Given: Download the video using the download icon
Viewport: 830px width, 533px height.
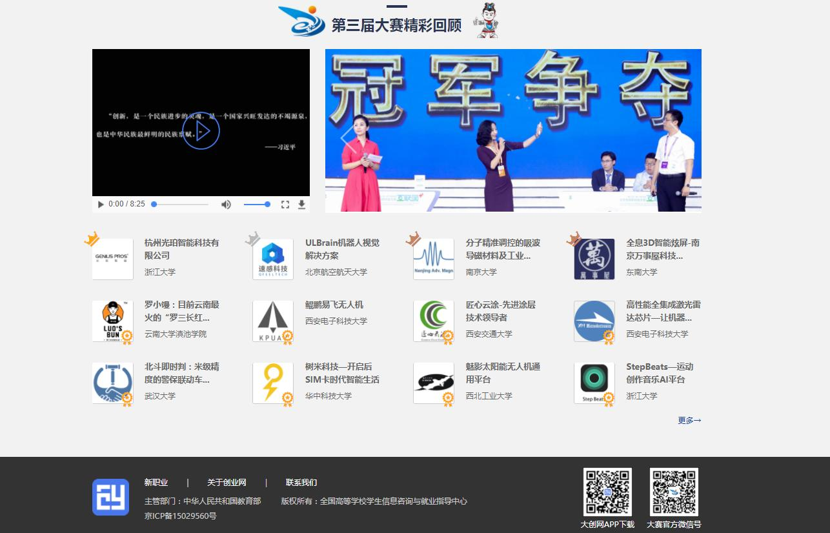Looking at the screenshot, I should [301, 205].
